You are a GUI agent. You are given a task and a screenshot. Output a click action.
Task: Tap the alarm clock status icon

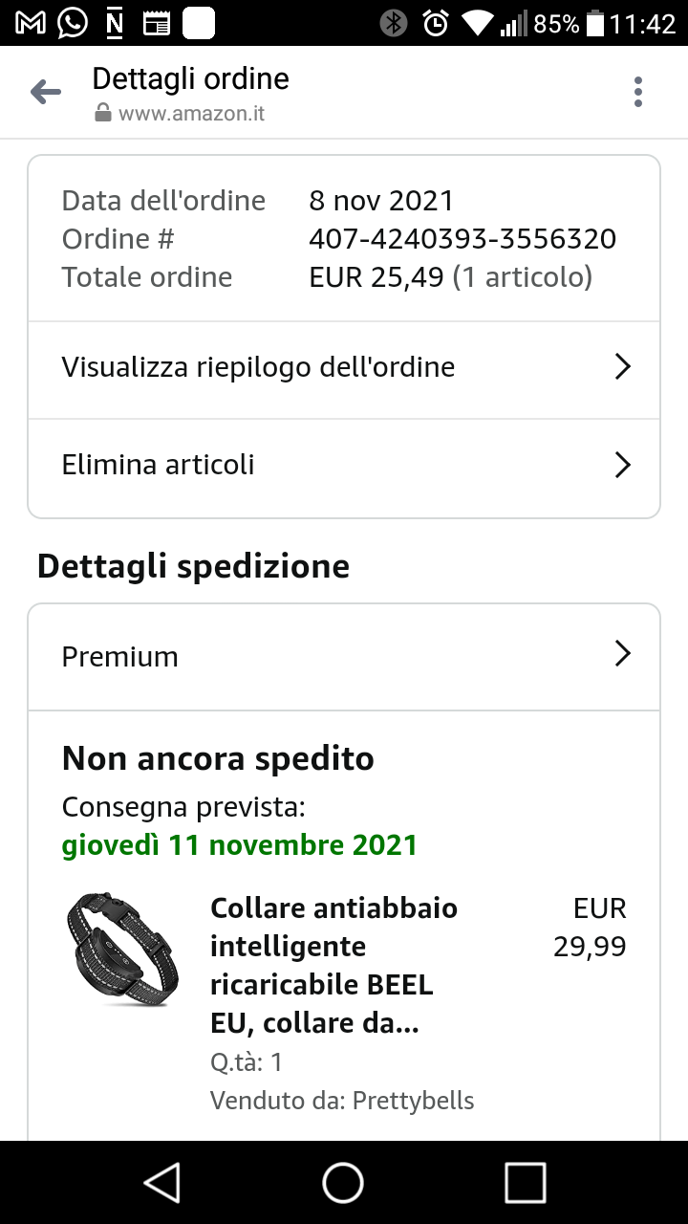tap(436, 23)
